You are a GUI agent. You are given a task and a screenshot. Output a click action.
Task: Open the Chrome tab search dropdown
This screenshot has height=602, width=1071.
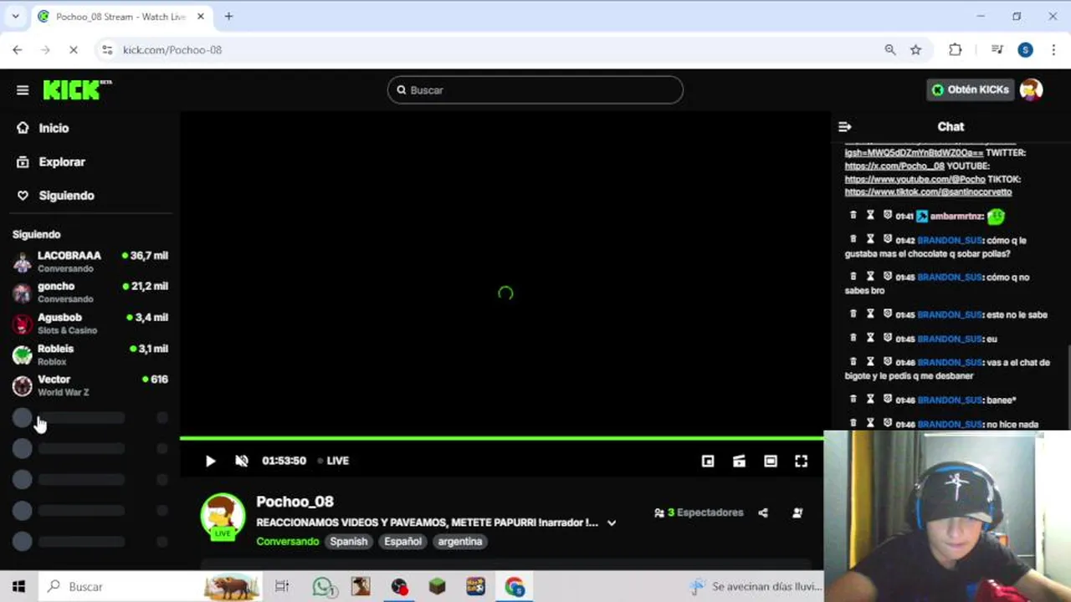coord(15,16)
